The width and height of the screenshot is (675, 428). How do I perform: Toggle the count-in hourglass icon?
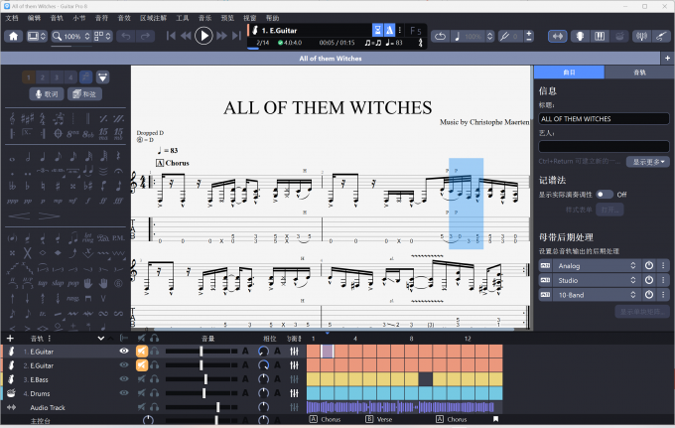tap(377, 30)
